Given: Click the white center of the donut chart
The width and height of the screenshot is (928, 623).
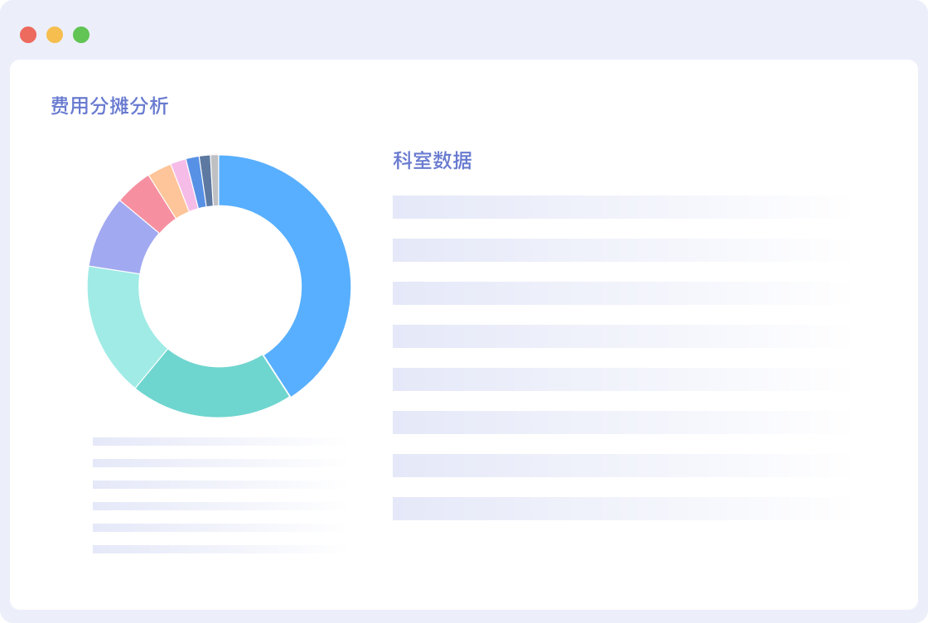Looking at the screenshot, I should point(219,286).
